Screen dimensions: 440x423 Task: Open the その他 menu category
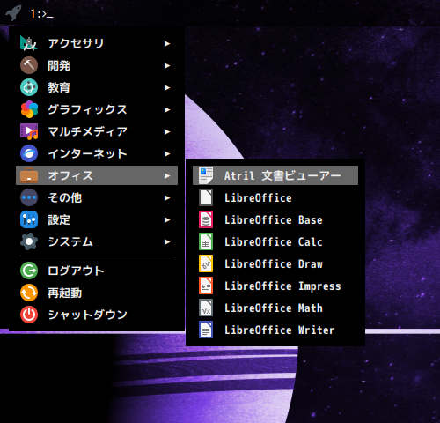97,197
